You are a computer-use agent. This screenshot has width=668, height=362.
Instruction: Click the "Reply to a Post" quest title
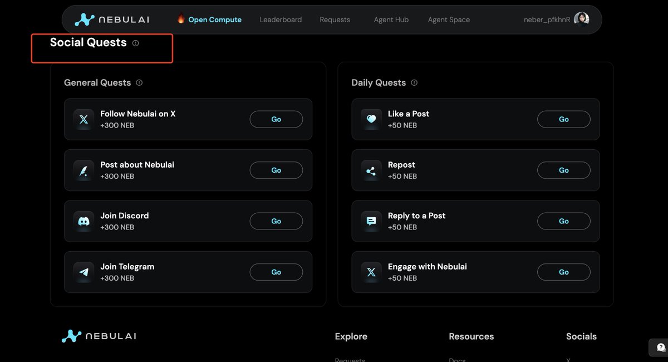coord(417,216)
